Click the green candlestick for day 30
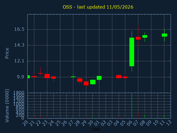Viewport: 177px width, 133px height. tap(93, 82)
